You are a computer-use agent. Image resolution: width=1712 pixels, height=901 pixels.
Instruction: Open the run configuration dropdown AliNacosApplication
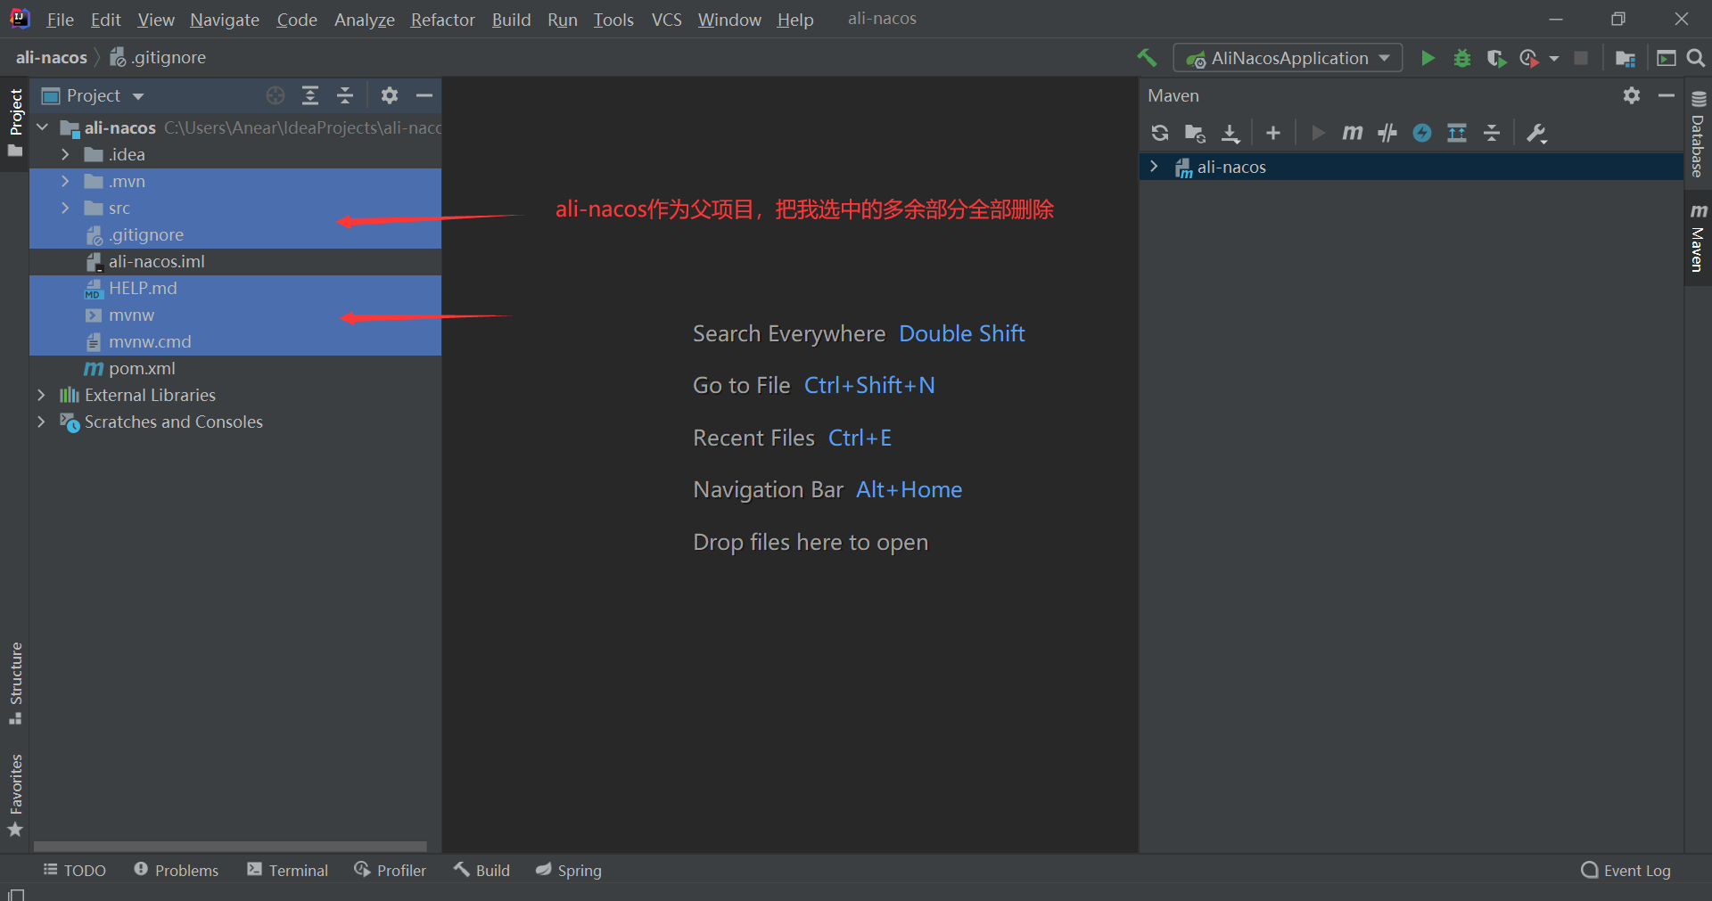tap(1288, 58)
